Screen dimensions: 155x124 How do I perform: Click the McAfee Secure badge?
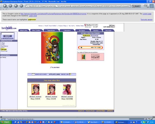point(91,26)
